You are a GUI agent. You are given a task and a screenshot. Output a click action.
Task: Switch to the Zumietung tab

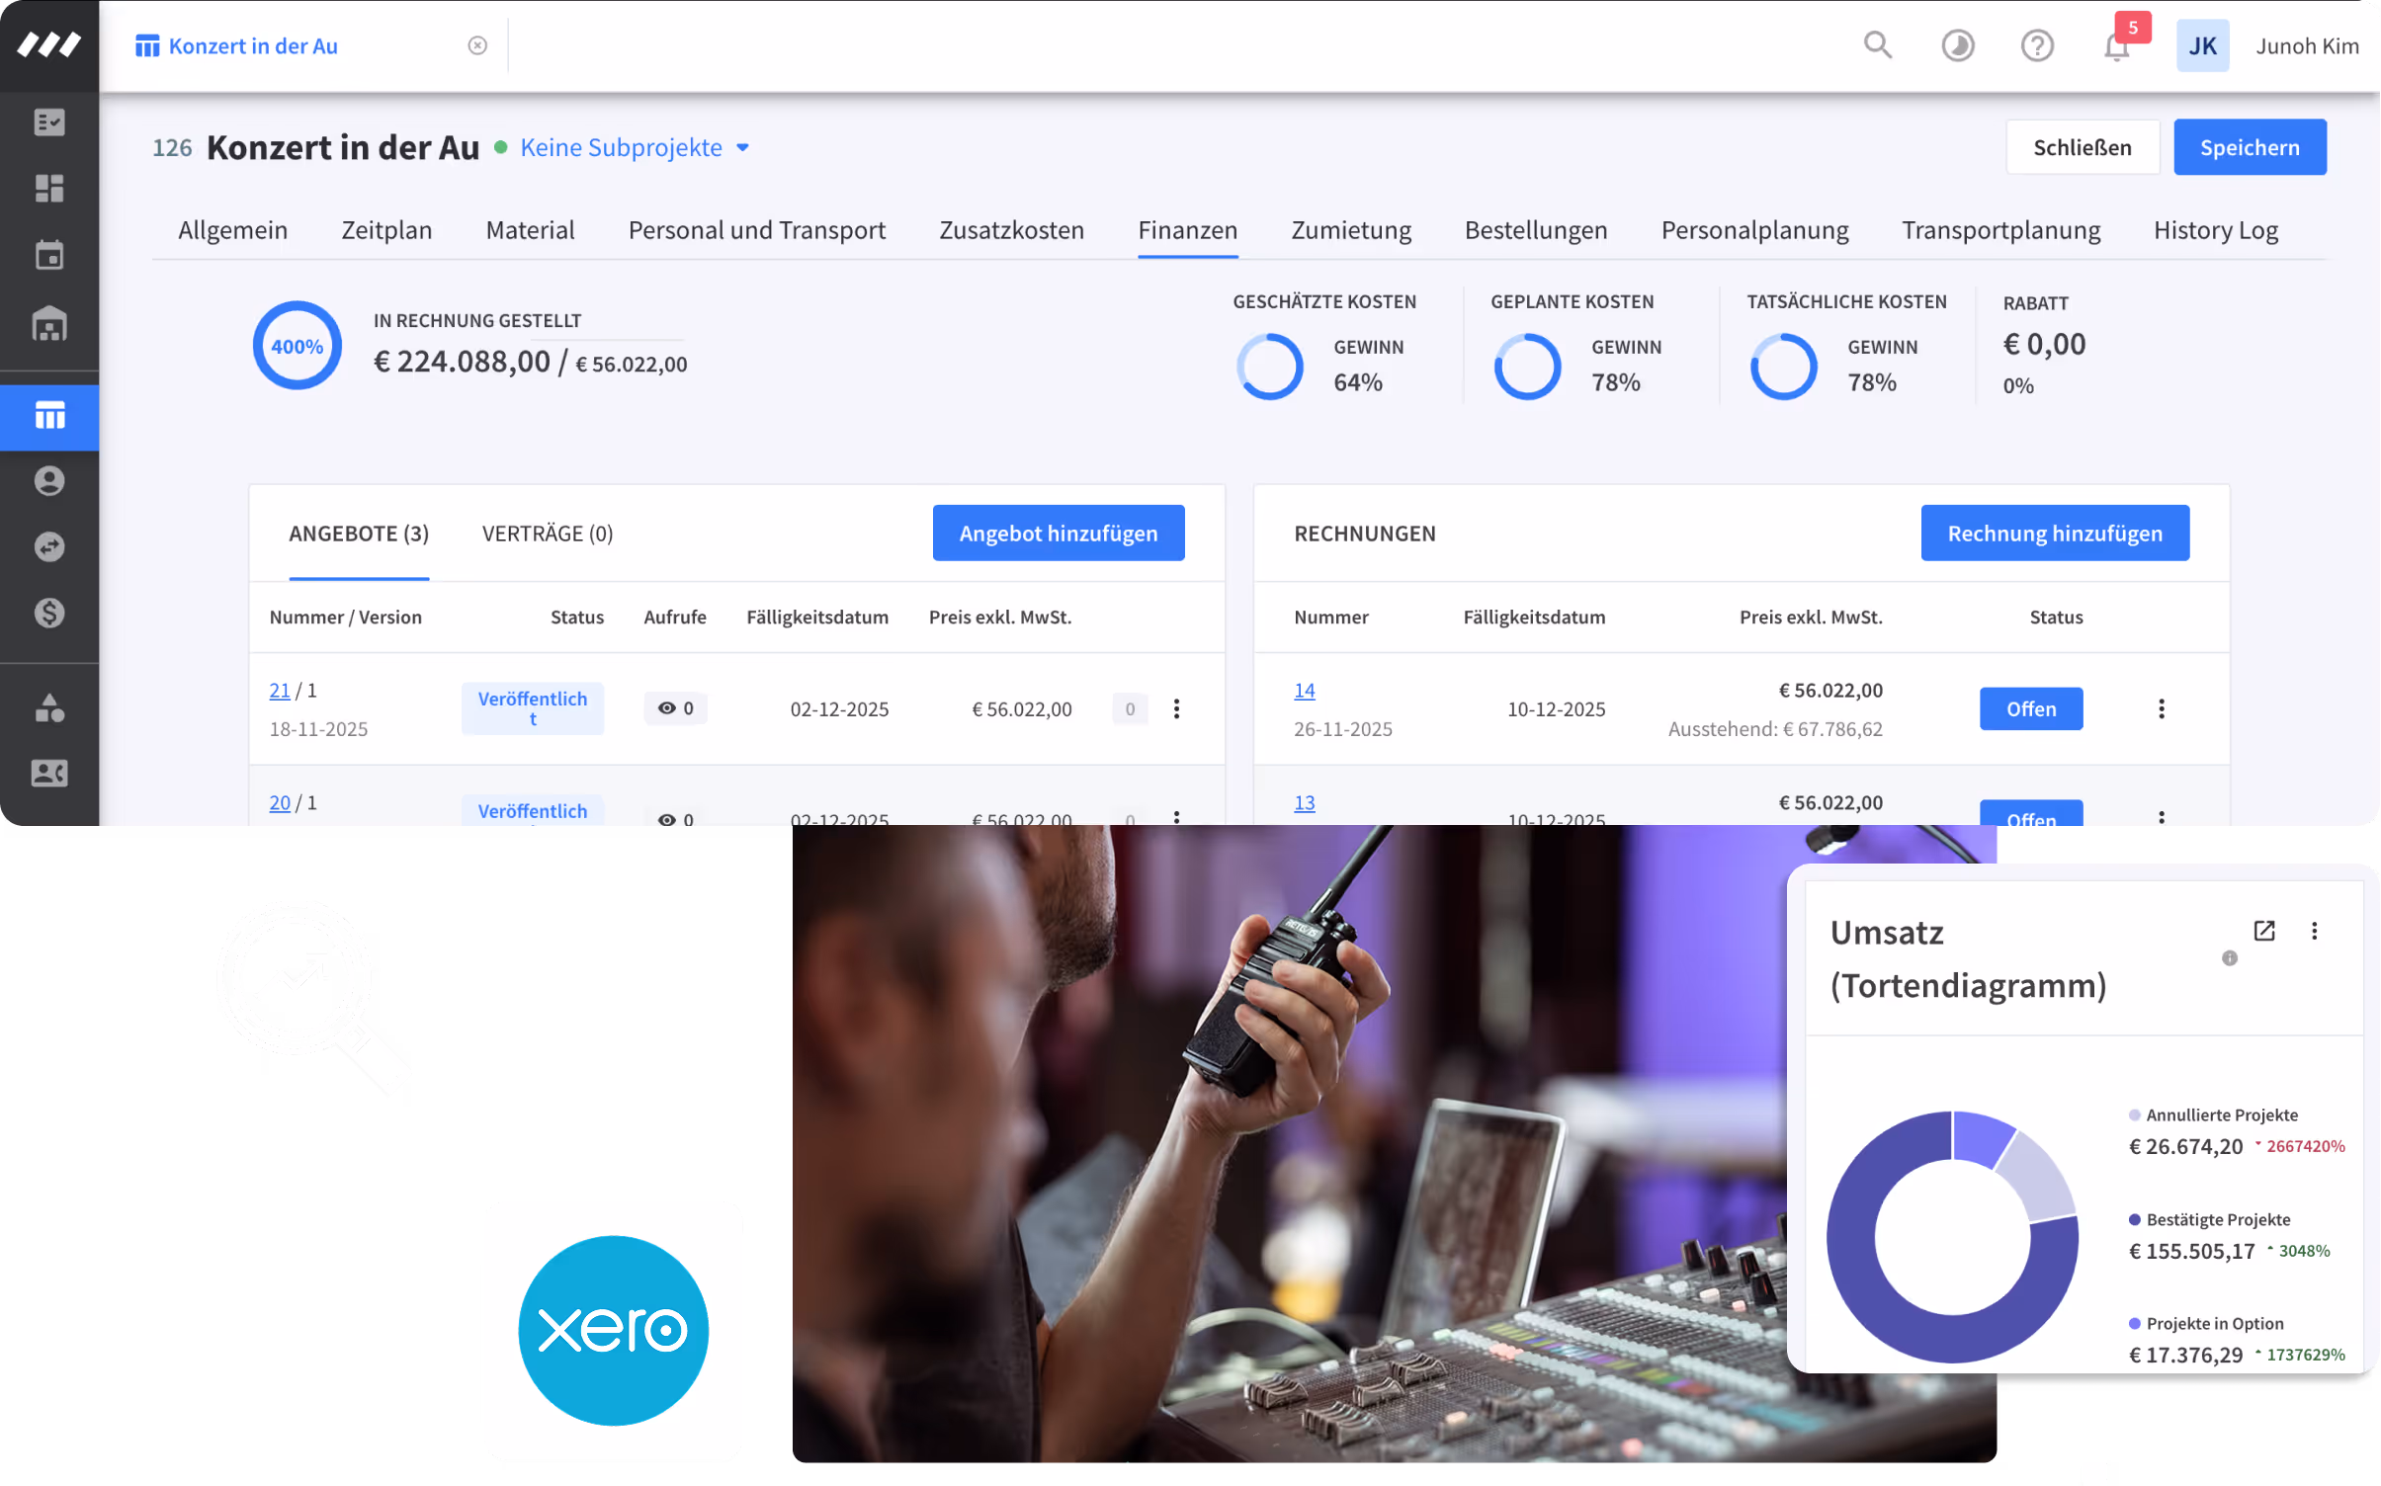[1350, 230]
